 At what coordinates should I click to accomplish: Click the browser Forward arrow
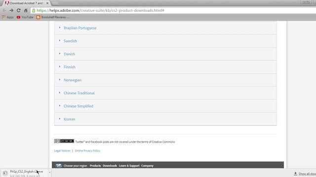tap(11, 10)
